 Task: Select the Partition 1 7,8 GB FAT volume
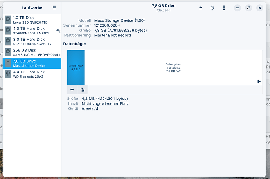tap(173, 67)
